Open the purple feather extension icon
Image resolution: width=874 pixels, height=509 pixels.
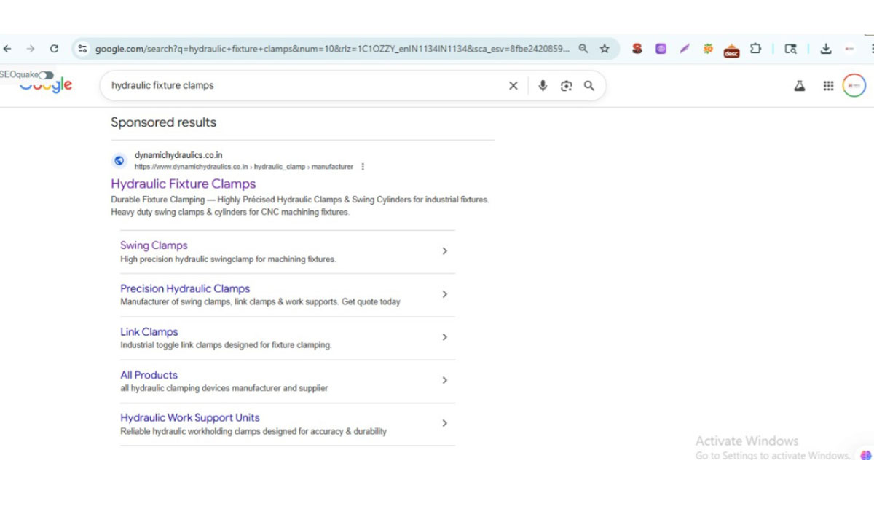[685, 49]
